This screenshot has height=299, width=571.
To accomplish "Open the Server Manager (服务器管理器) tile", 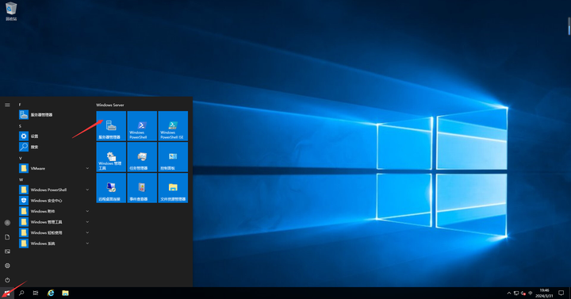I will [111, 126].
